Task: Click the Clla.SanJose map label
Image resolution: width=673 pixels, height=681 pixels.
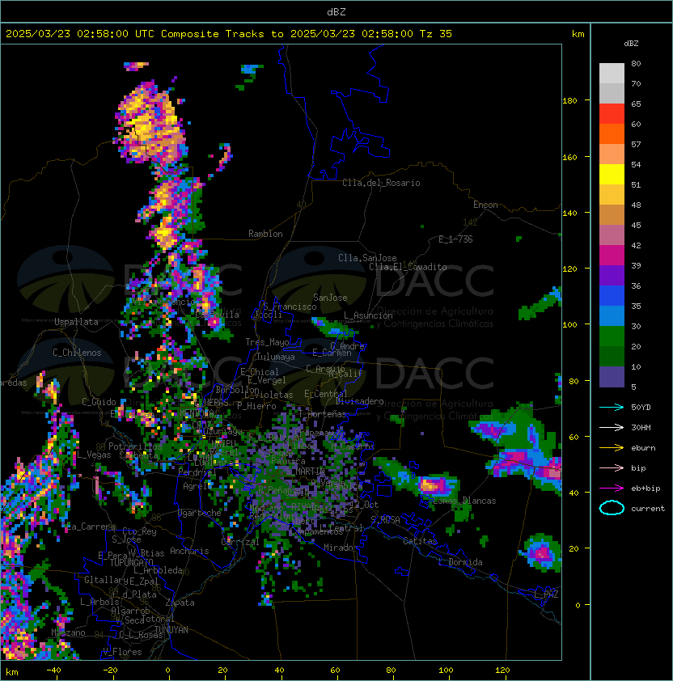Action: point(367,258)
